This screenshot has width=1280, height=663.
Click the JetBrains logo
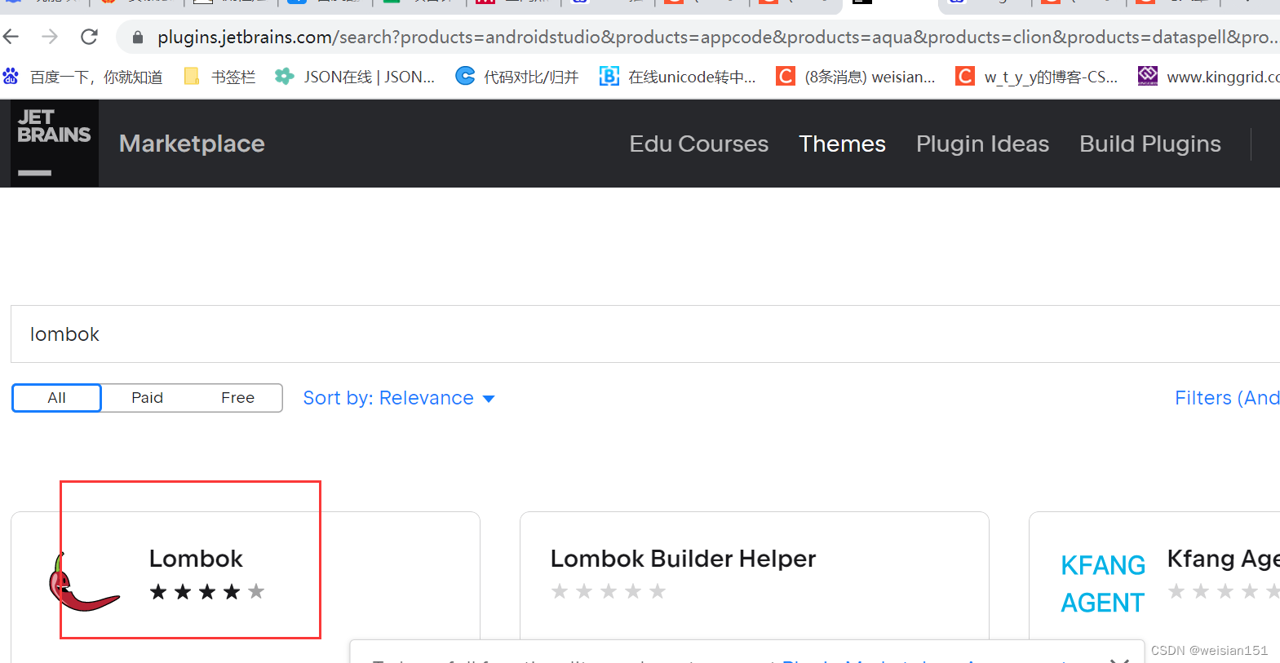[x=54, y=143]
